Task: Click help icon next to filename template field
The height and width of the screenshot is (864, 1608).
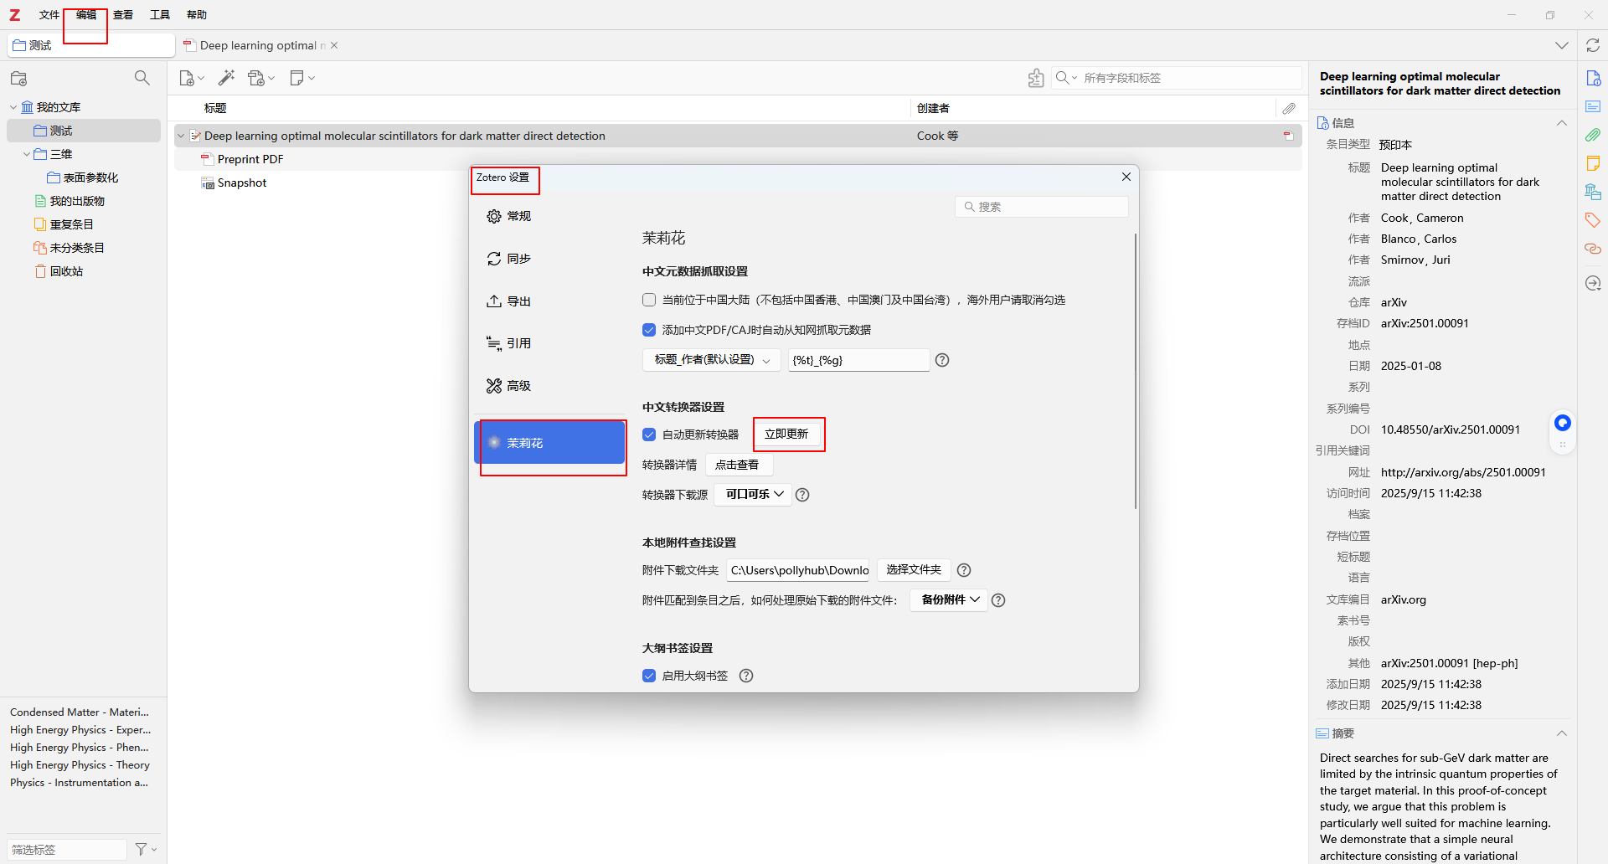Action: tap(942, 360)
